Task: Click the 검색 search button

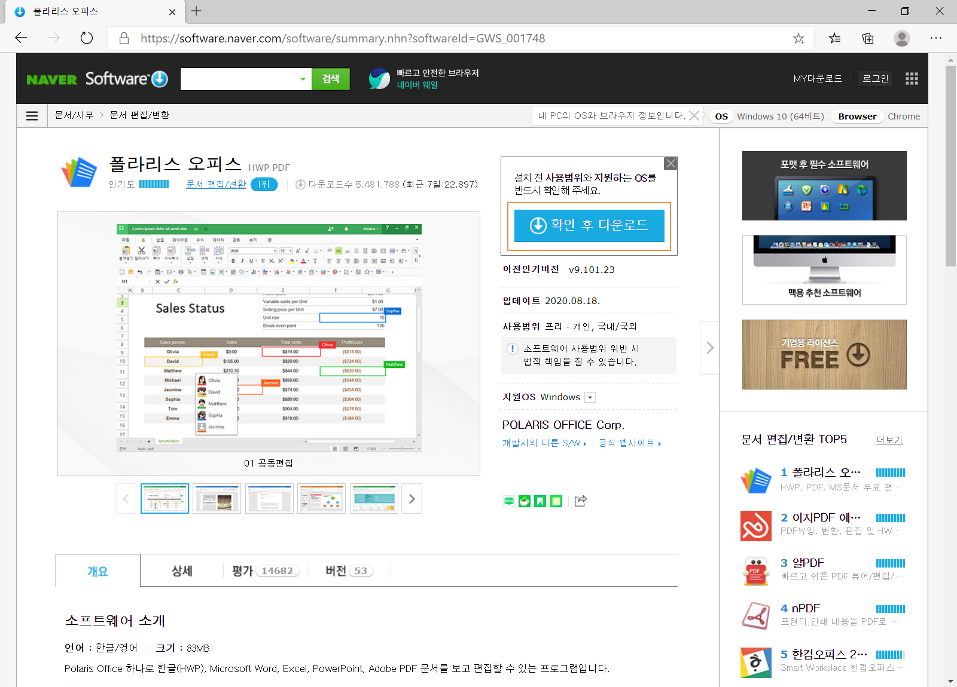Action: (x=331, y=79)
